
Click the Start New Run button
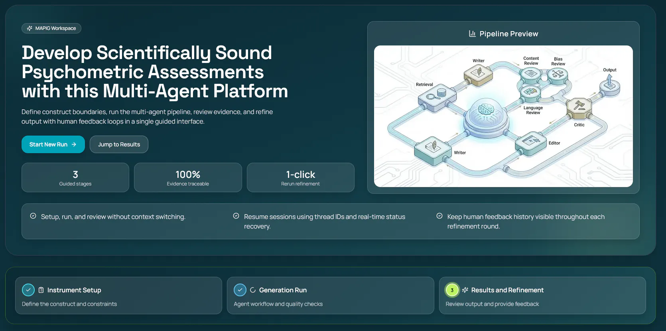coord(53,144)
